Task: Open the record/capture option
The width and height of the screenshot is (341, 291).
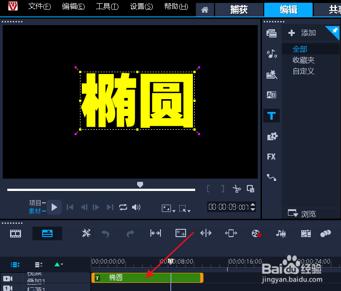Action: (256, 233)
